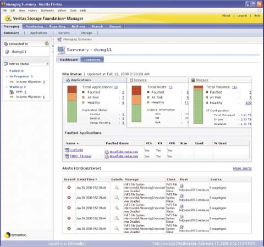264x247 pixels.
Task: Open the Total Hosts count link
Action: [x=170, y=87]
